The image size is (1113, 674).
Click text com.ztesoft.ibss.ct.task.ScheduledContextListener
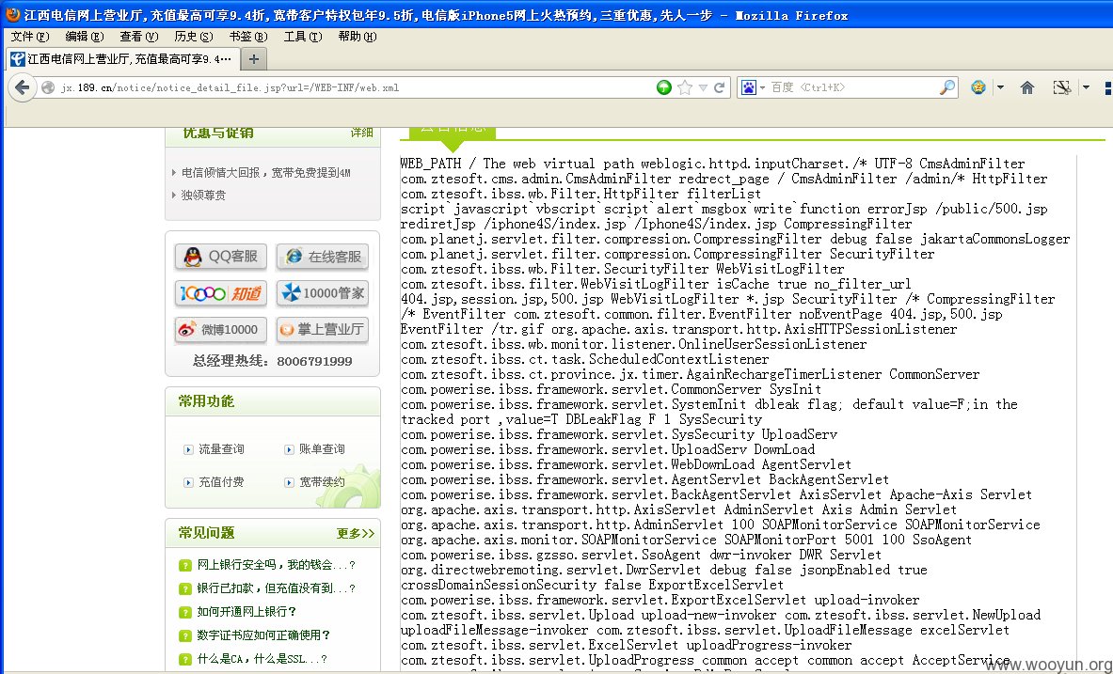tap(585, 359)
